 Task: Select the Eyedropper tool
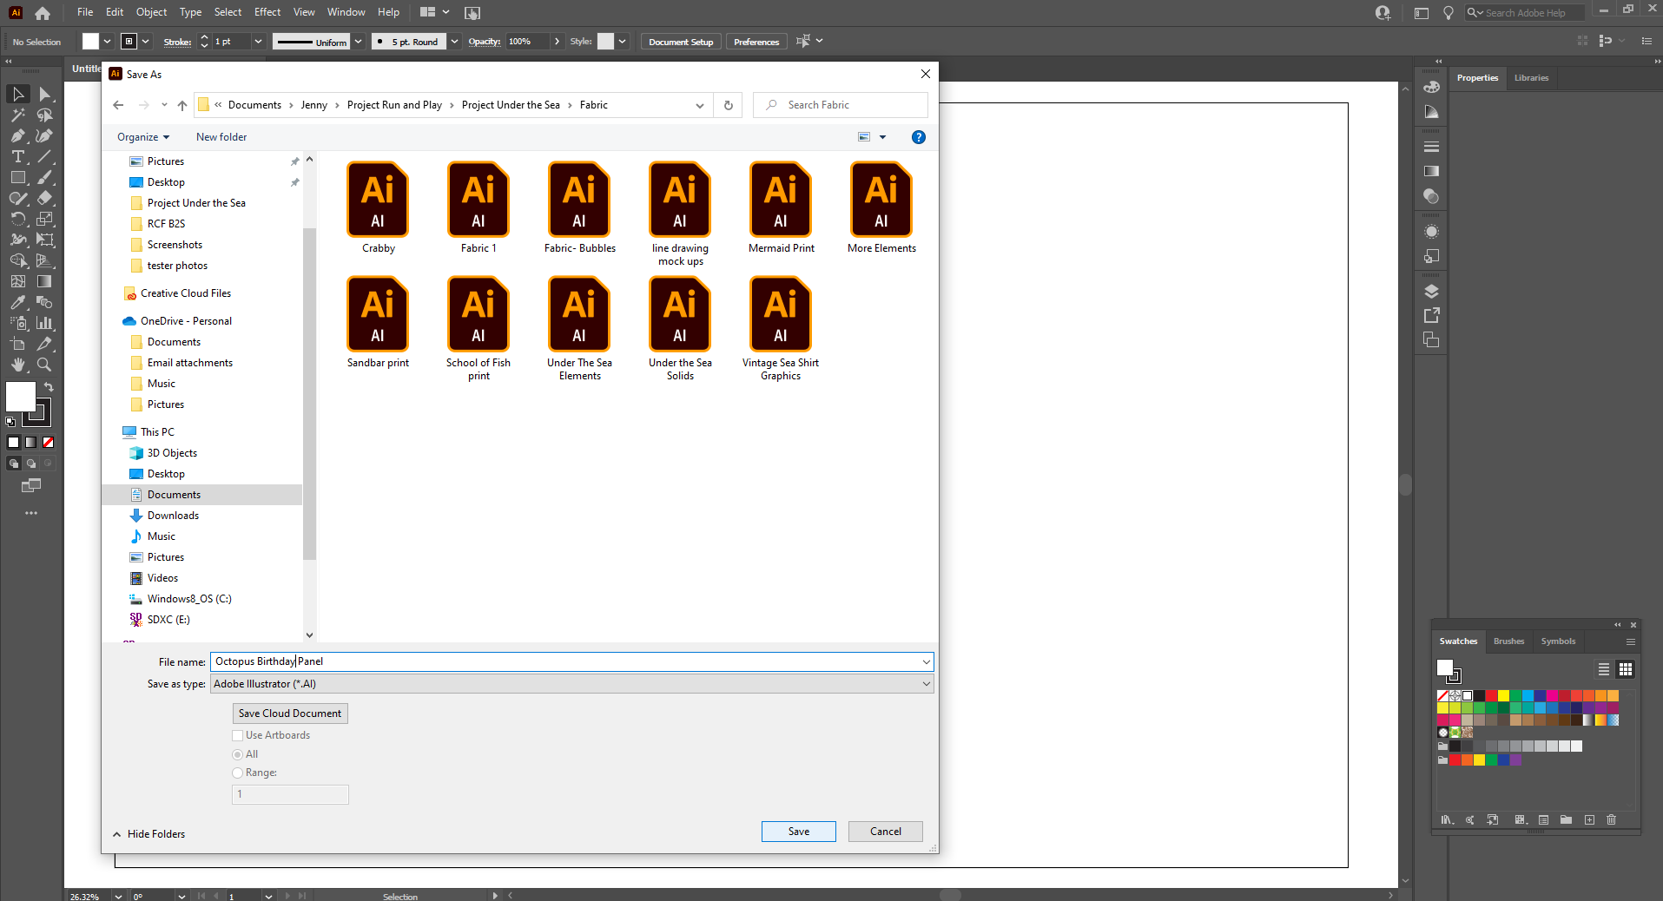pos(18,302)
